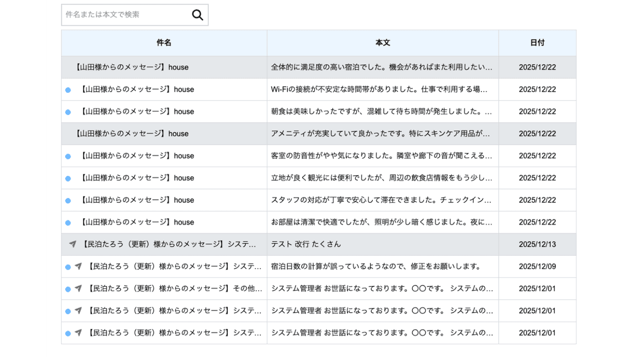Open the スタッフの対応 message row
636x357 pixels.
(382, 200)
